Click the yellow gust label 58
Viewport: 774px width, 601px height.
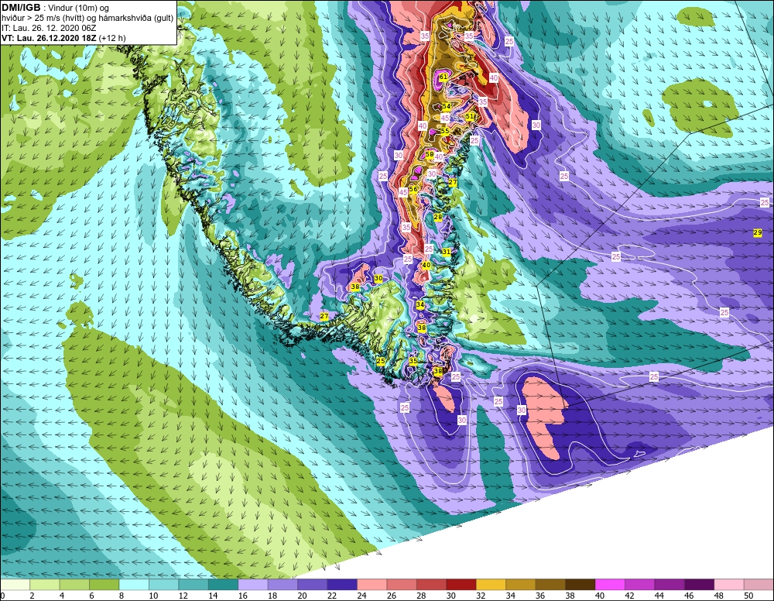coord(430,155)
